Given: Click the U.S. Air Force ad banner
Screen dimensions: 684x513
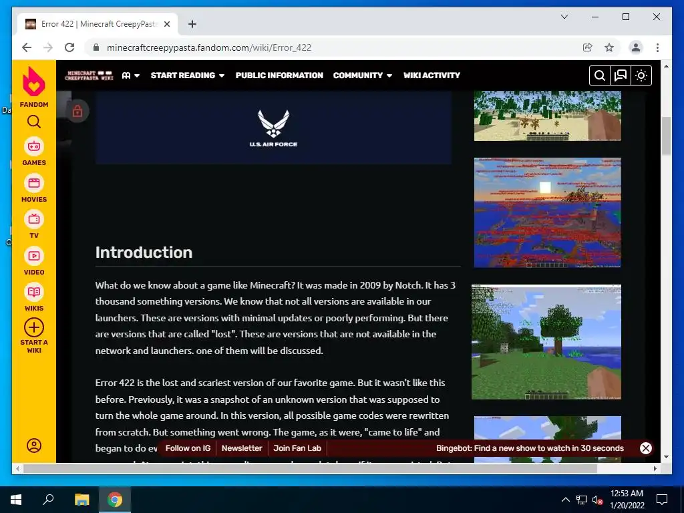Looking at the screenshot, I should coord(273,128).
